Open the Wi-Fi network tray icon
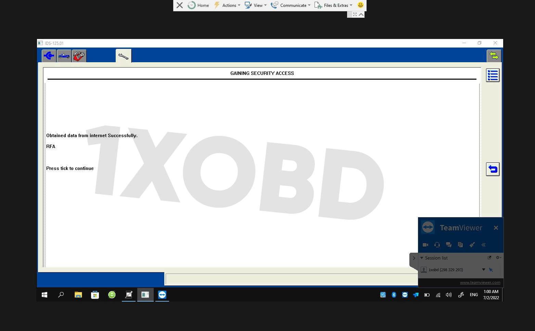The width and height of the screenshot is (535, 331). pos(438,295)
